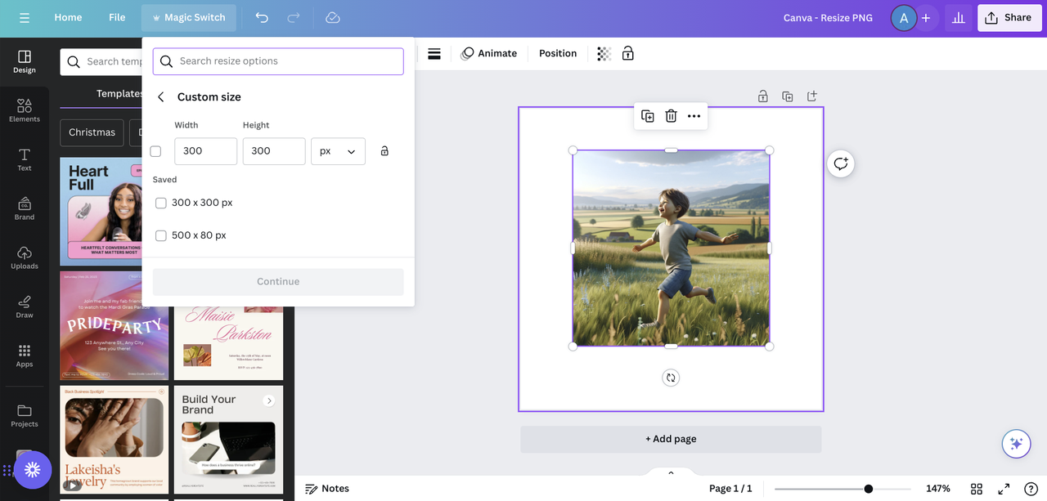Lock the selected element from toolbar

628,53
